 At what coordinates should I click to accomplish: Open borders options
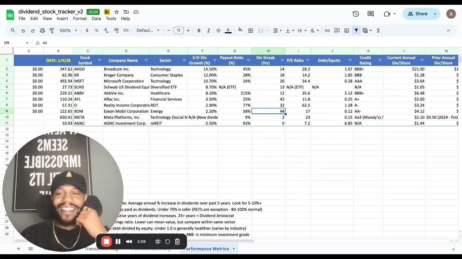coord(250,31)
